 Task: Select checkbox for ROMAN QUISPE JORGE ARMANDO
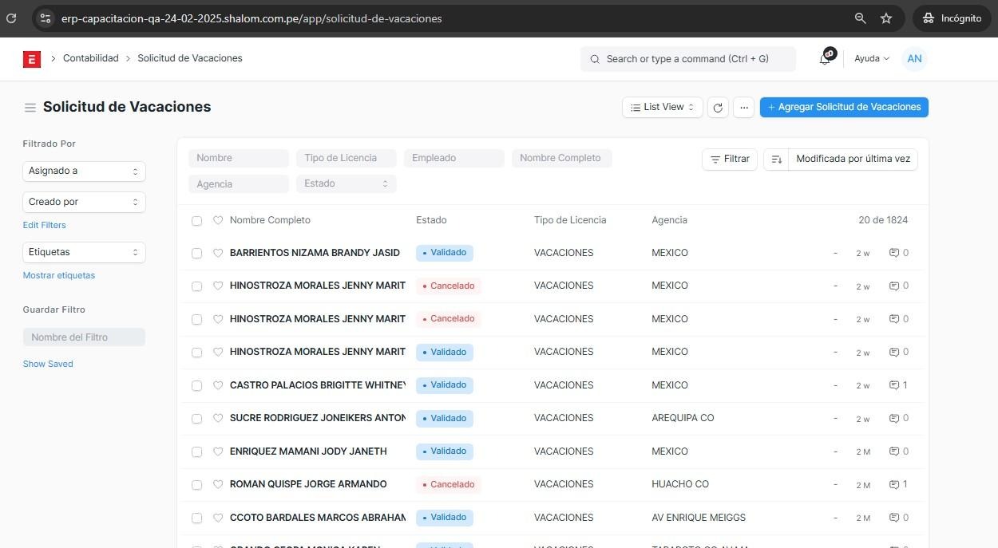pyautogui.click(x=197, y=485)
